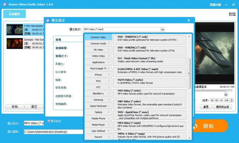Open the Applications category
239x143 pixels.
click(x=98, y=62)
